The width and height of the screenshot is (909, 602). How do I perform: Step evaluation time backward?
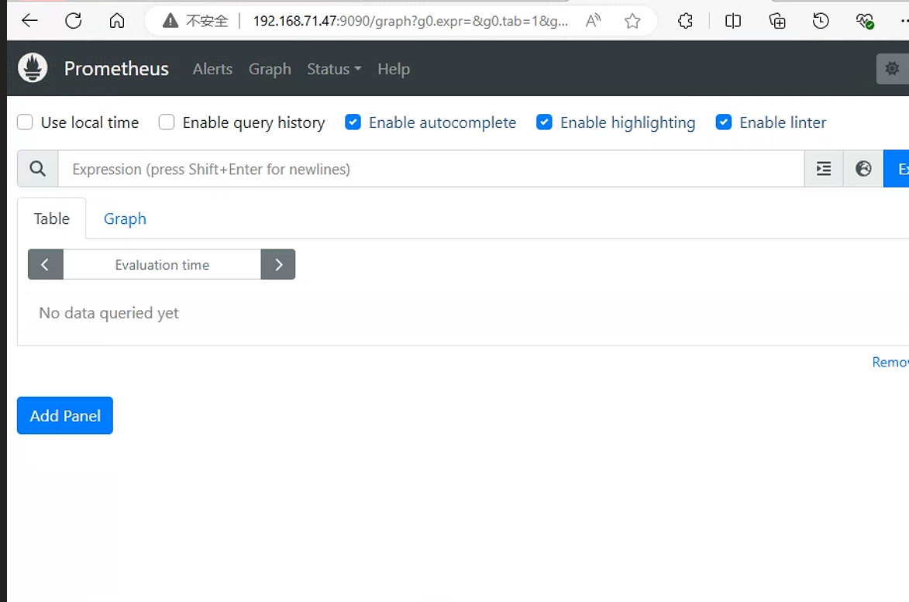45,264
